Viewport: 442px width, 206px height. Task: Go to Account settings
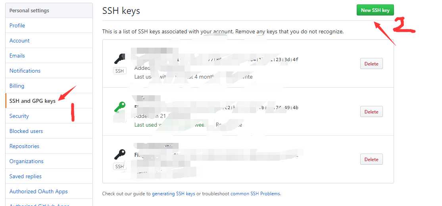(19, 40)
